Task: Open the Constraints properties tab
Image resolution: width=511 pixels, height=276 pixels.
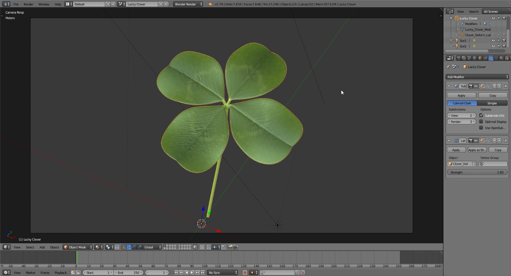Action: tap(485, 58)
